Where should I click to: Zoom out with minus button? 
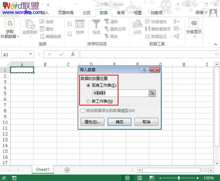coord(161,178)
